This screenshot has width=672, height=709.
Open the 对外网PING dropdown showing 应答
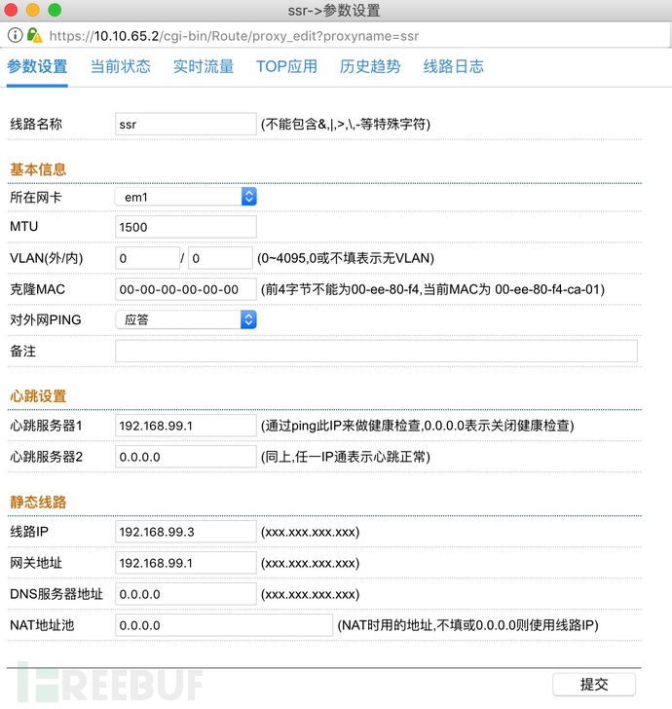click(186, 319)
